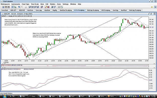
Task: Click the green chart icon beside the crosshair
Action: coord(15,7)
